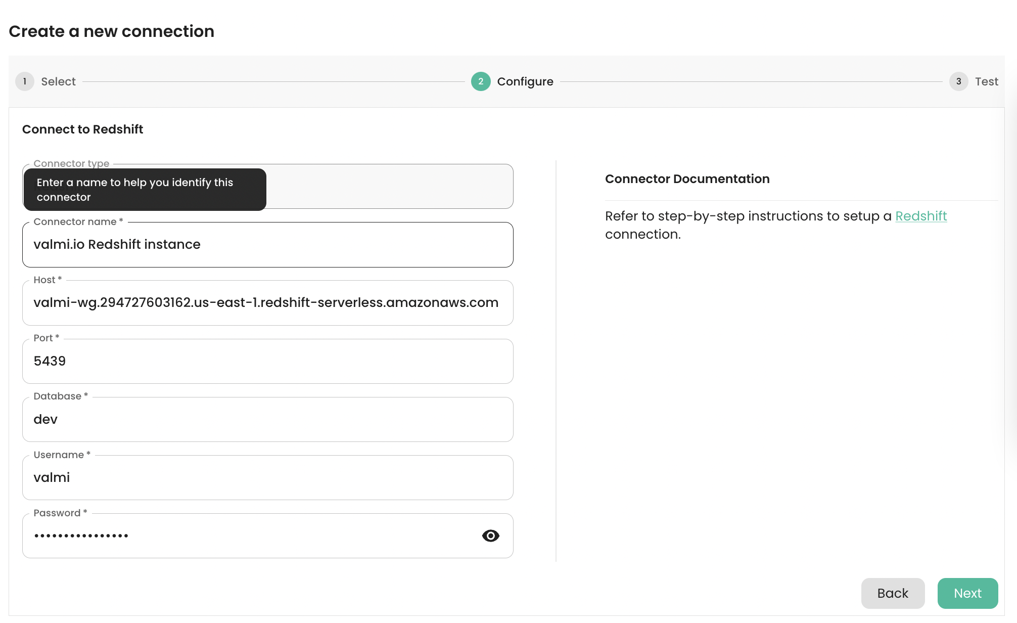Click the step 3 Test circle indicator

click(x=958, y=81)
